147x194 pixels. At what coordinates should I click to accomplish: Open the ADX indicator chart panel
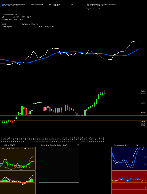click(18, 159)
